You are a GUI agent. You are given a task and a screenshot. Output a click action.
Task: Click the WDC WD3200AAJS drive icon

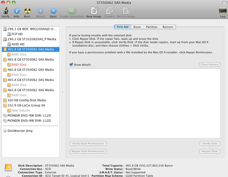point(5,29)
